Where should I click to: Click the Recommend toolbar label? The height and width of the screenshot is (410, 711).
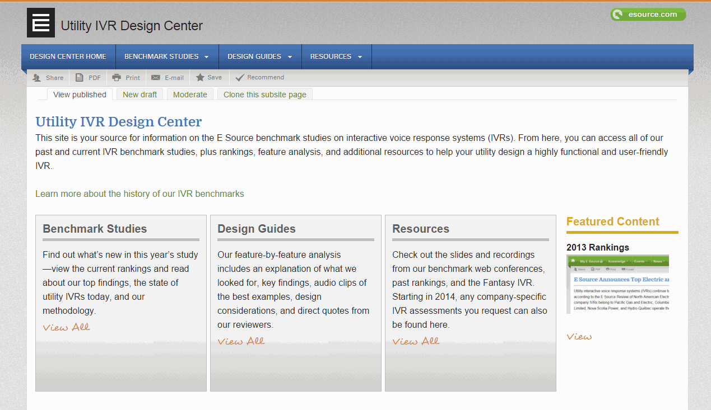point(266,78)
